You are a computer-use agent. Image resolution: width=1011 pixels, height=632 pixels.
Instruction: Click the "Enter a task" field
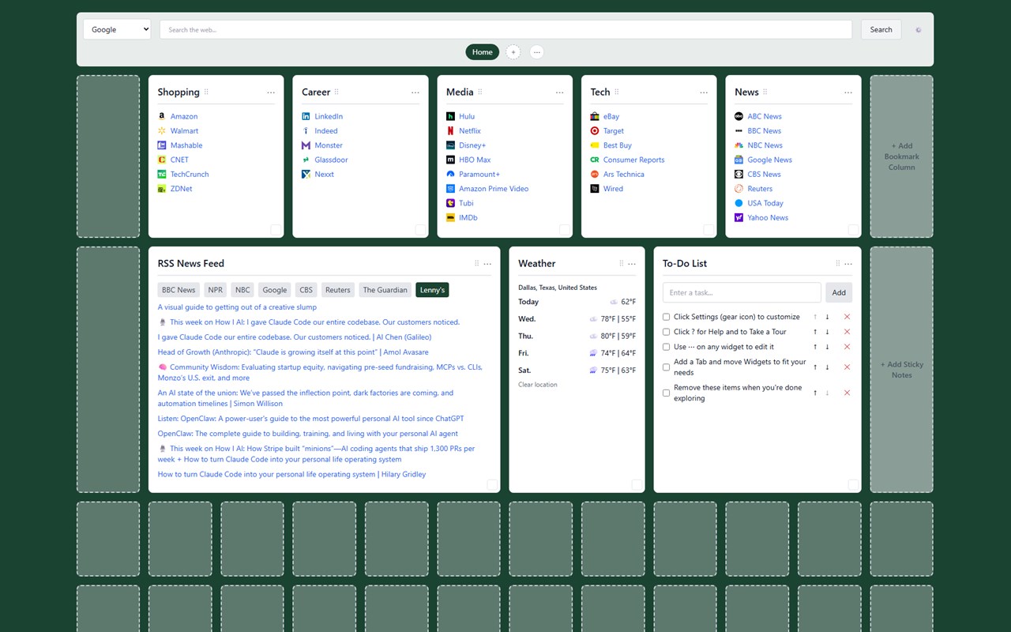742,292
